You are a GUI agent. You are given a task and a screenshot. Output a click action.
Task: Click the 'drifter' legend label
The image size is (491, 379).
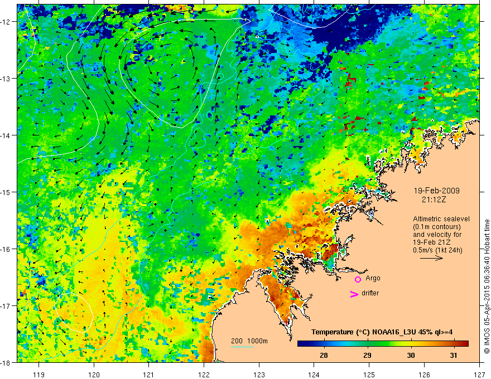370,293
